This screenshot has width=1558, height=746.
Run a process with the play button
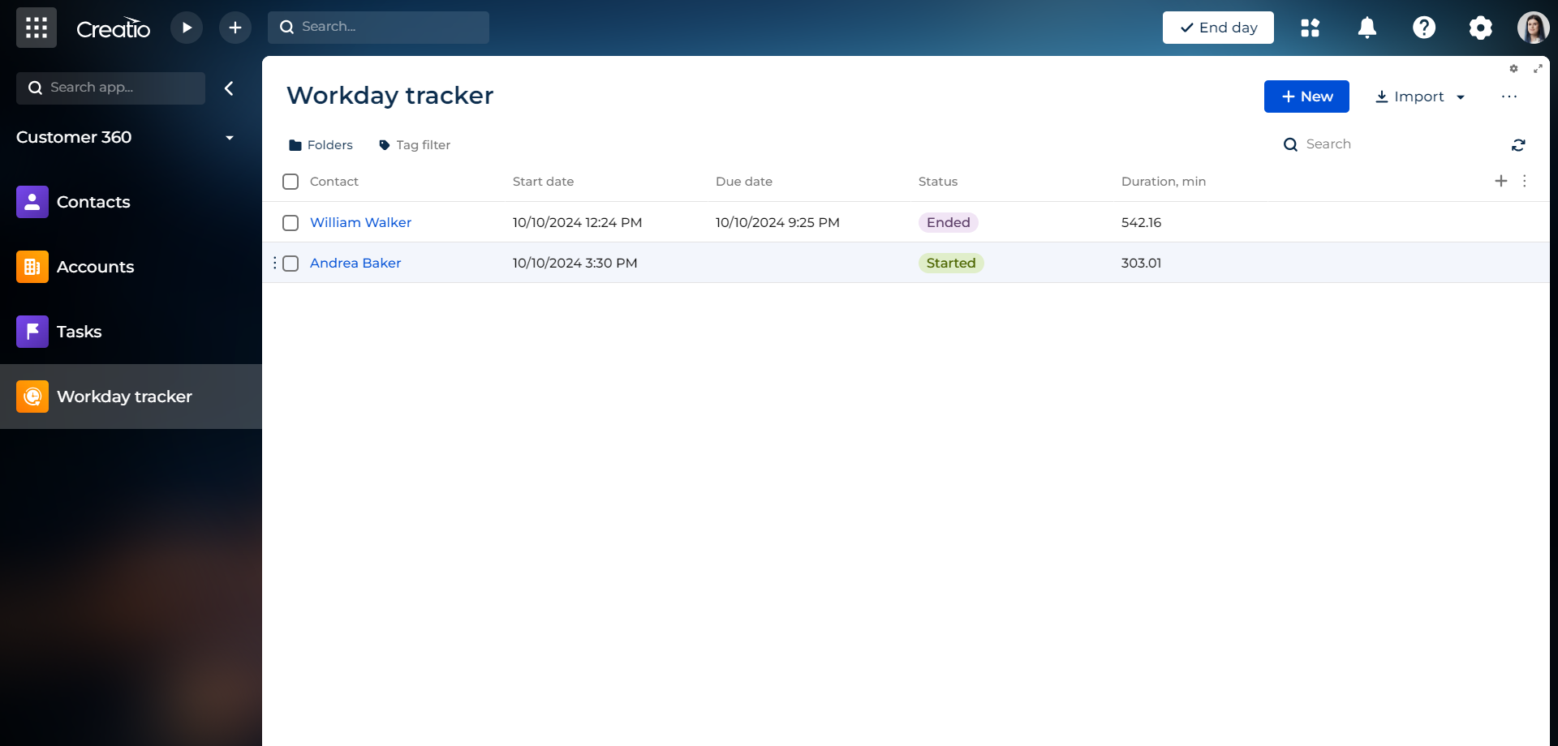[x=187, y=28]
